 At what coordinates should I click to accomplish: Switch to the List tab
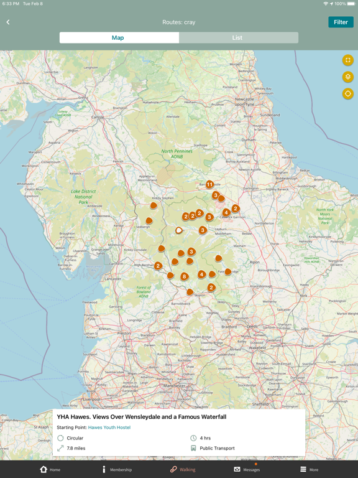pos(239,37)
